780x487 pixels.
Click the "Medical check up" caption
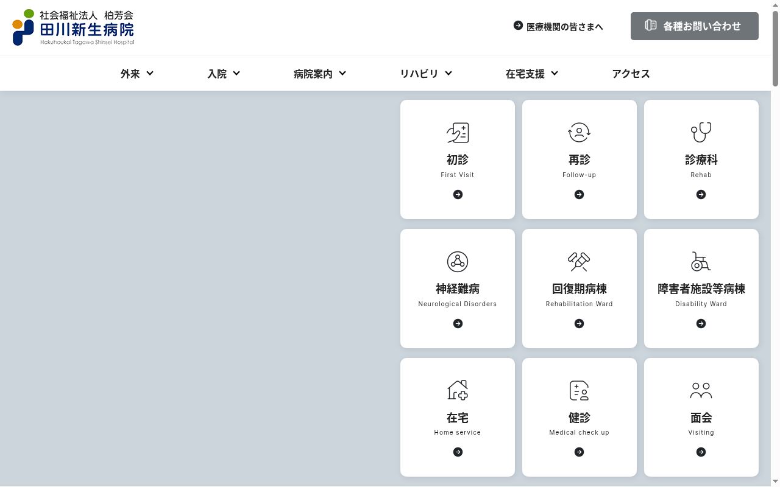tap(580, 432)
